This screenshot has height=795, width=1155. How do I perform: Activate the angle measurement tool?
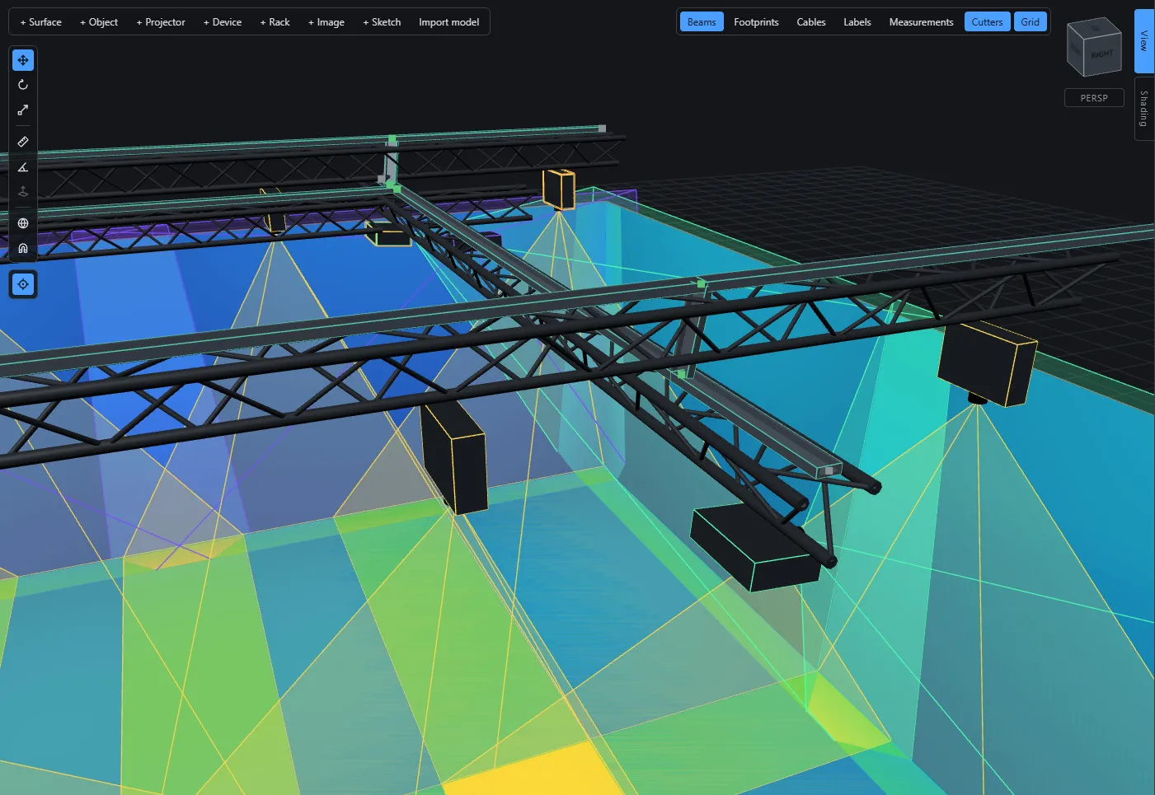coord(23,166)
